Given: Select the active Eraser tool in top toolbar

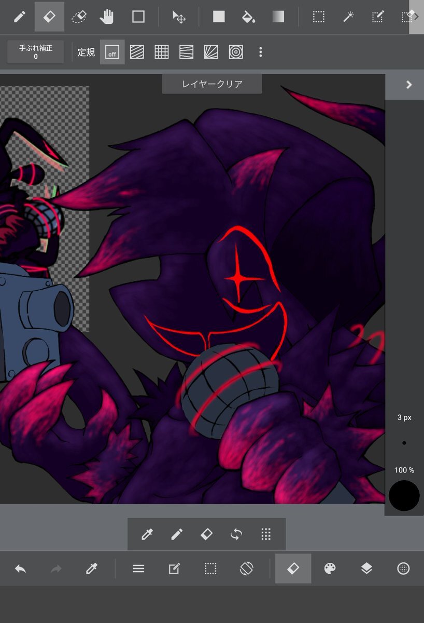Looking at the screenshot, I should [x=49, y=17].
